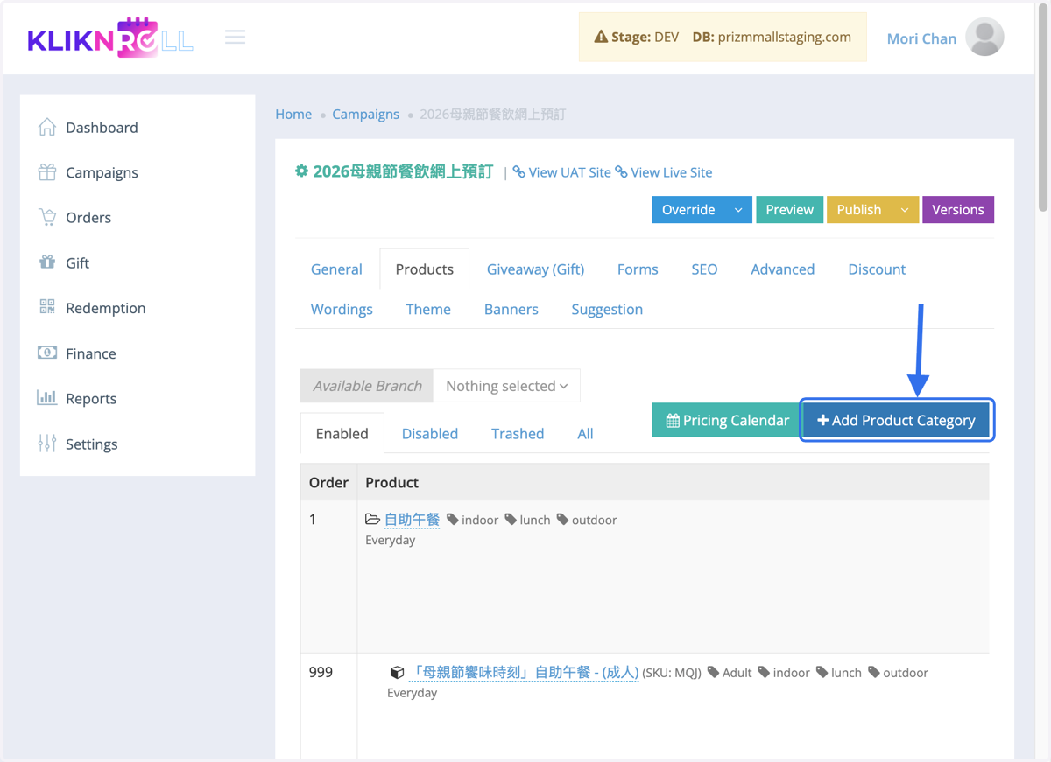
Task: Go to the Forms tab
Action: (638, 269)
